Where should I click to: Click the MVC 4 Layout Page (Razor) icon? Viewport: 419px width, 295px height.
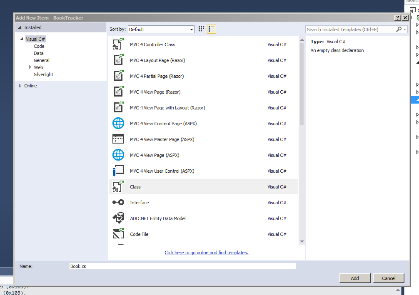click(x=118, y=60)
